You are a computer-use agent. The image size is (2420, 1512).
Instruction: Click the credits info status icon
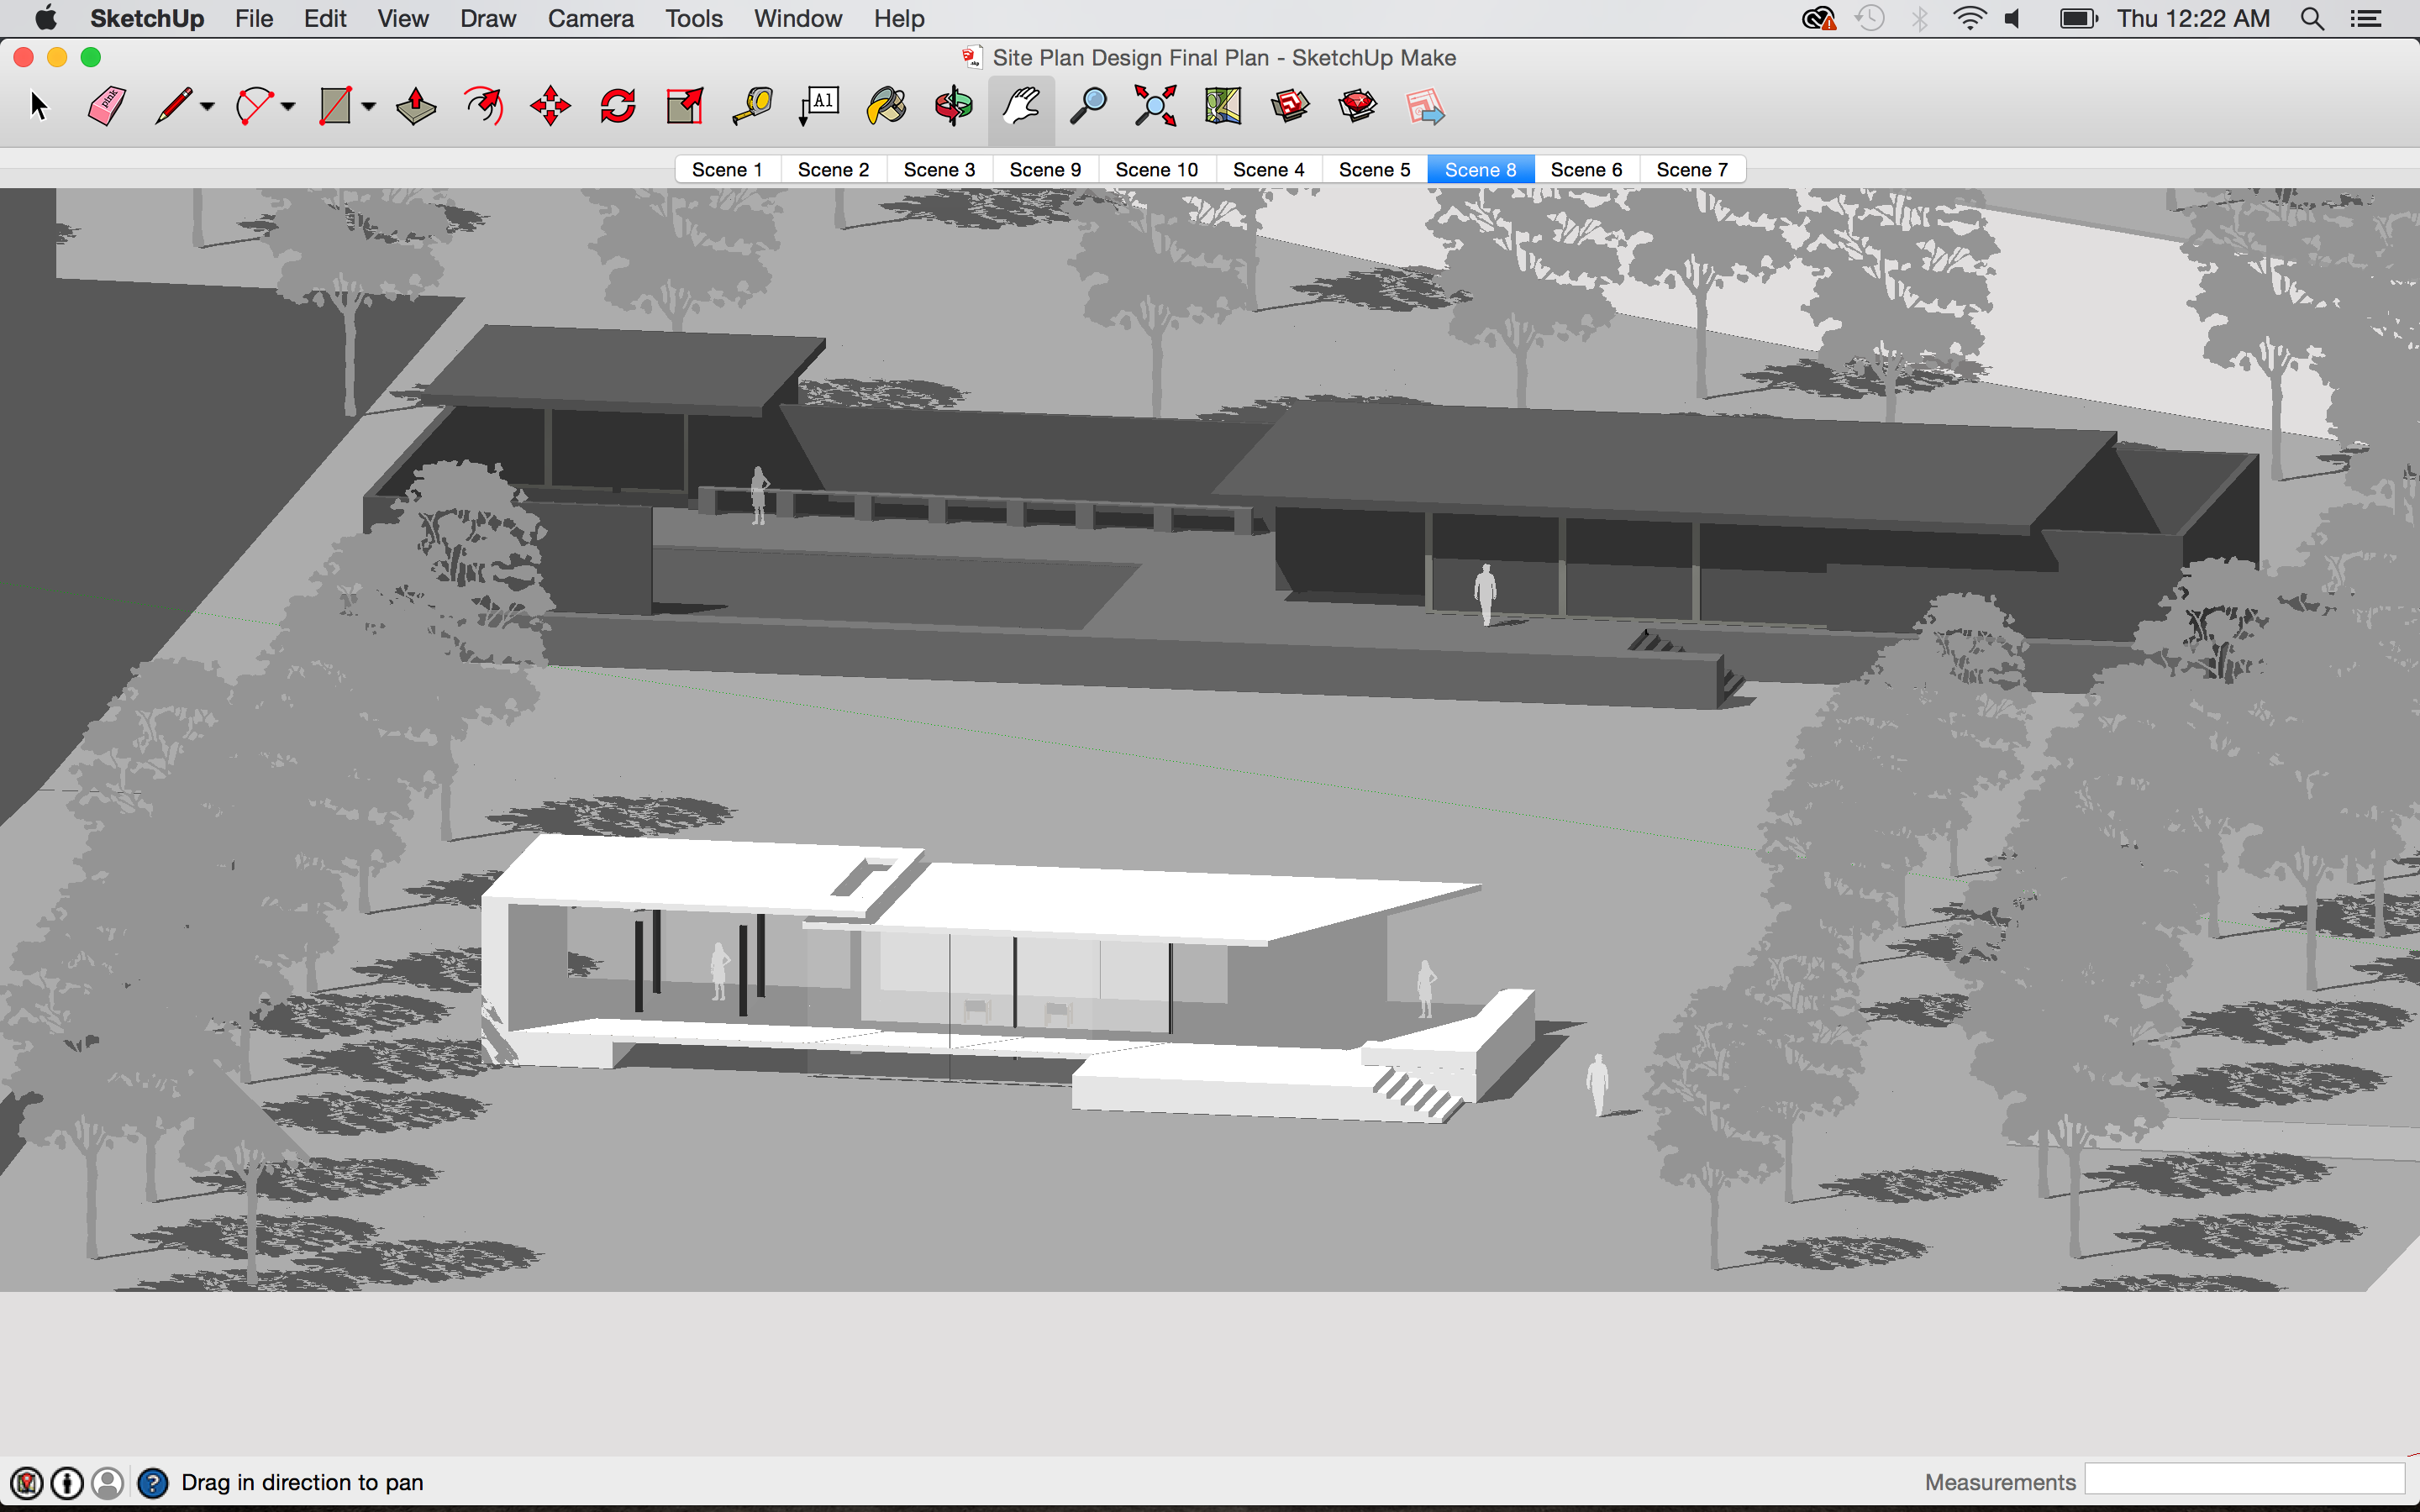pos(67,1482)
